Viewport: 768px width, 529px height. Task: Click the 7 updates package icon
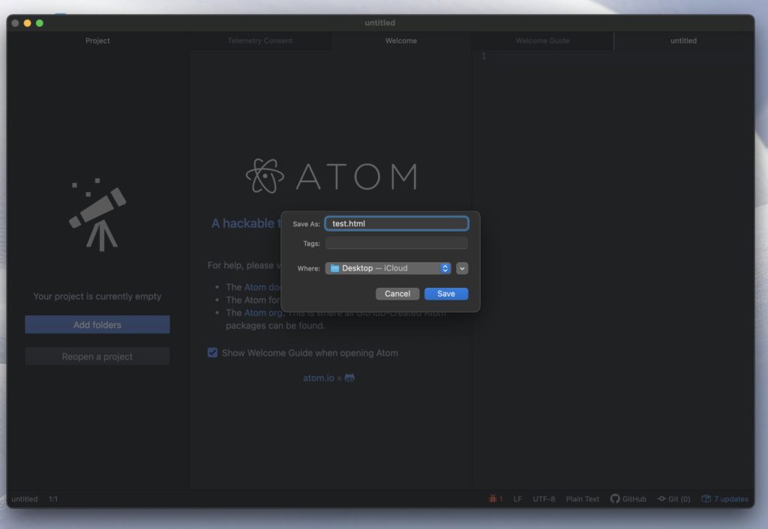tap(706, 499)
